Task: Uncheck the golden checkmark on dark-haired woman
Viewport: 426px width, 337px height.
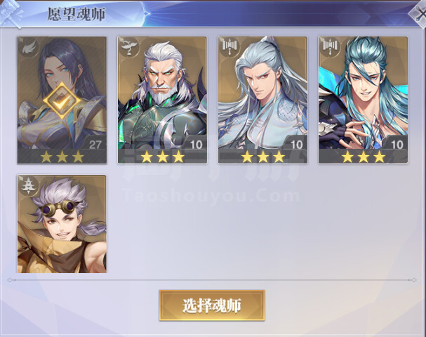Action: (62, 100)
